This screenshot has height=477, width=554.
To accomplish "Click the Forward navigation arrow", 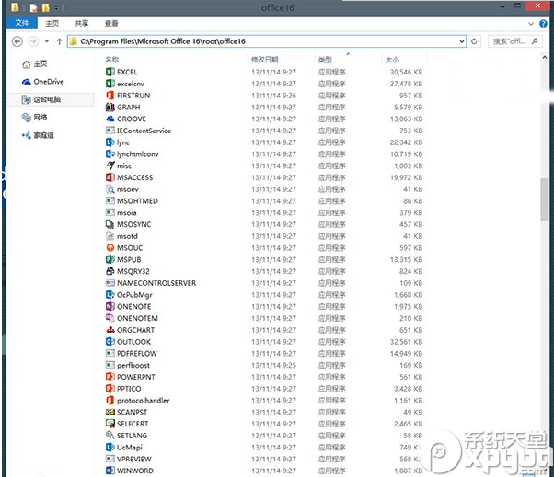I will [33, 41].
